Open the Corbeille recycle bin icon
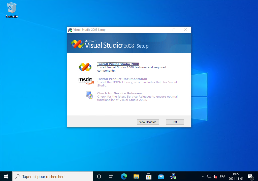The image size is (258, 181). (x=12, y=10)
